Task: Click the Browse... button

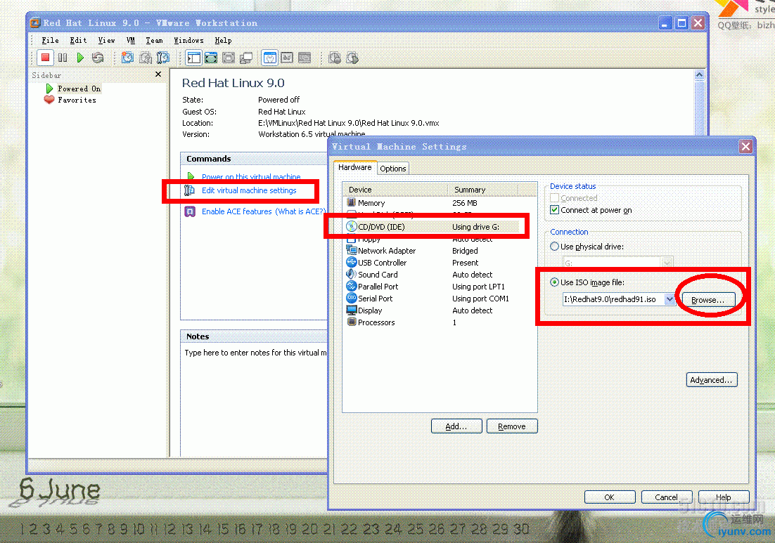Action: pos(707,300)
